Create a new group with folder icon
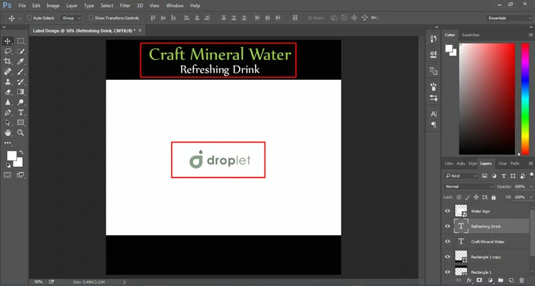Viewport: 535px width, 286px height. 501,281
